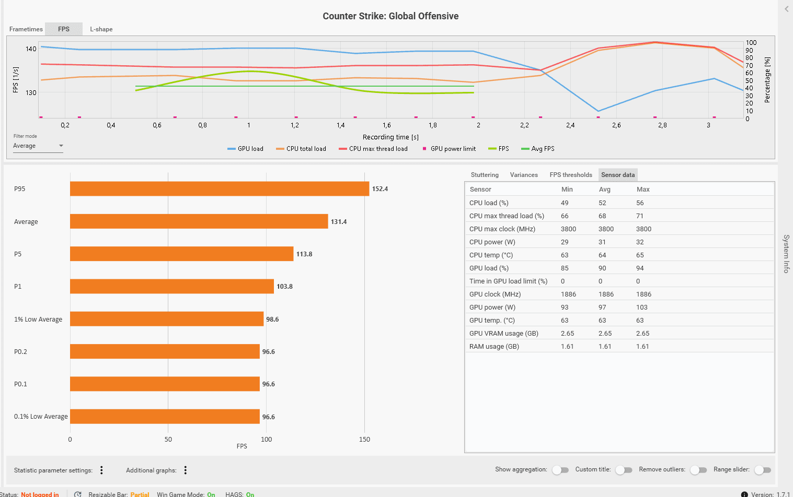
Task: Select the CPU load (%) row
Action: pos(619,203)
